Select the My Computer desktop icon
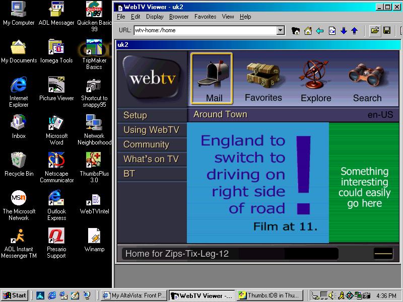 19,14
